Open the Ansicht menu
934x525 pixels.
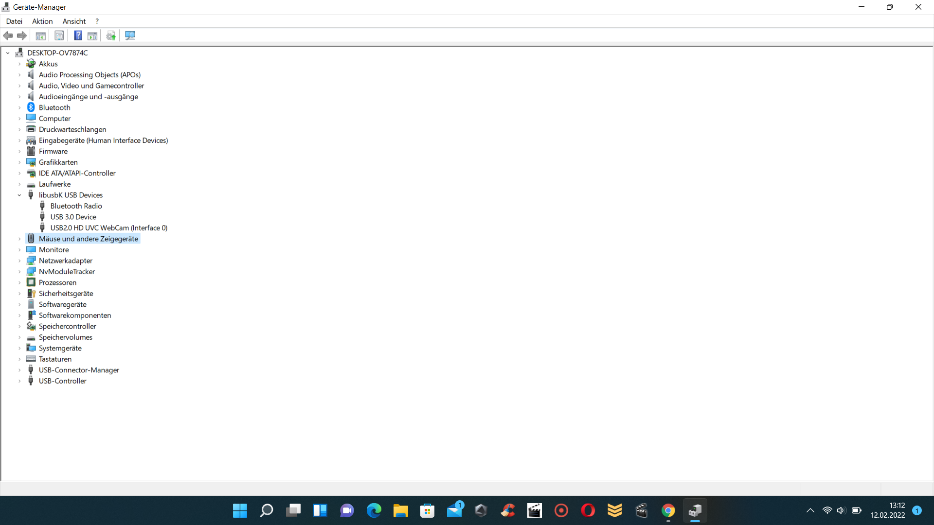pyautogui.click(x=74, y=21)
